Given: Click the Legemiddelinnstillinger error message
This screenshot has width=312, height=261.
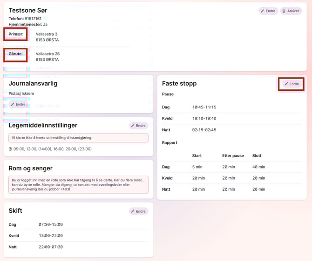Looking at the screenshot, I should [x=78, y=138].
